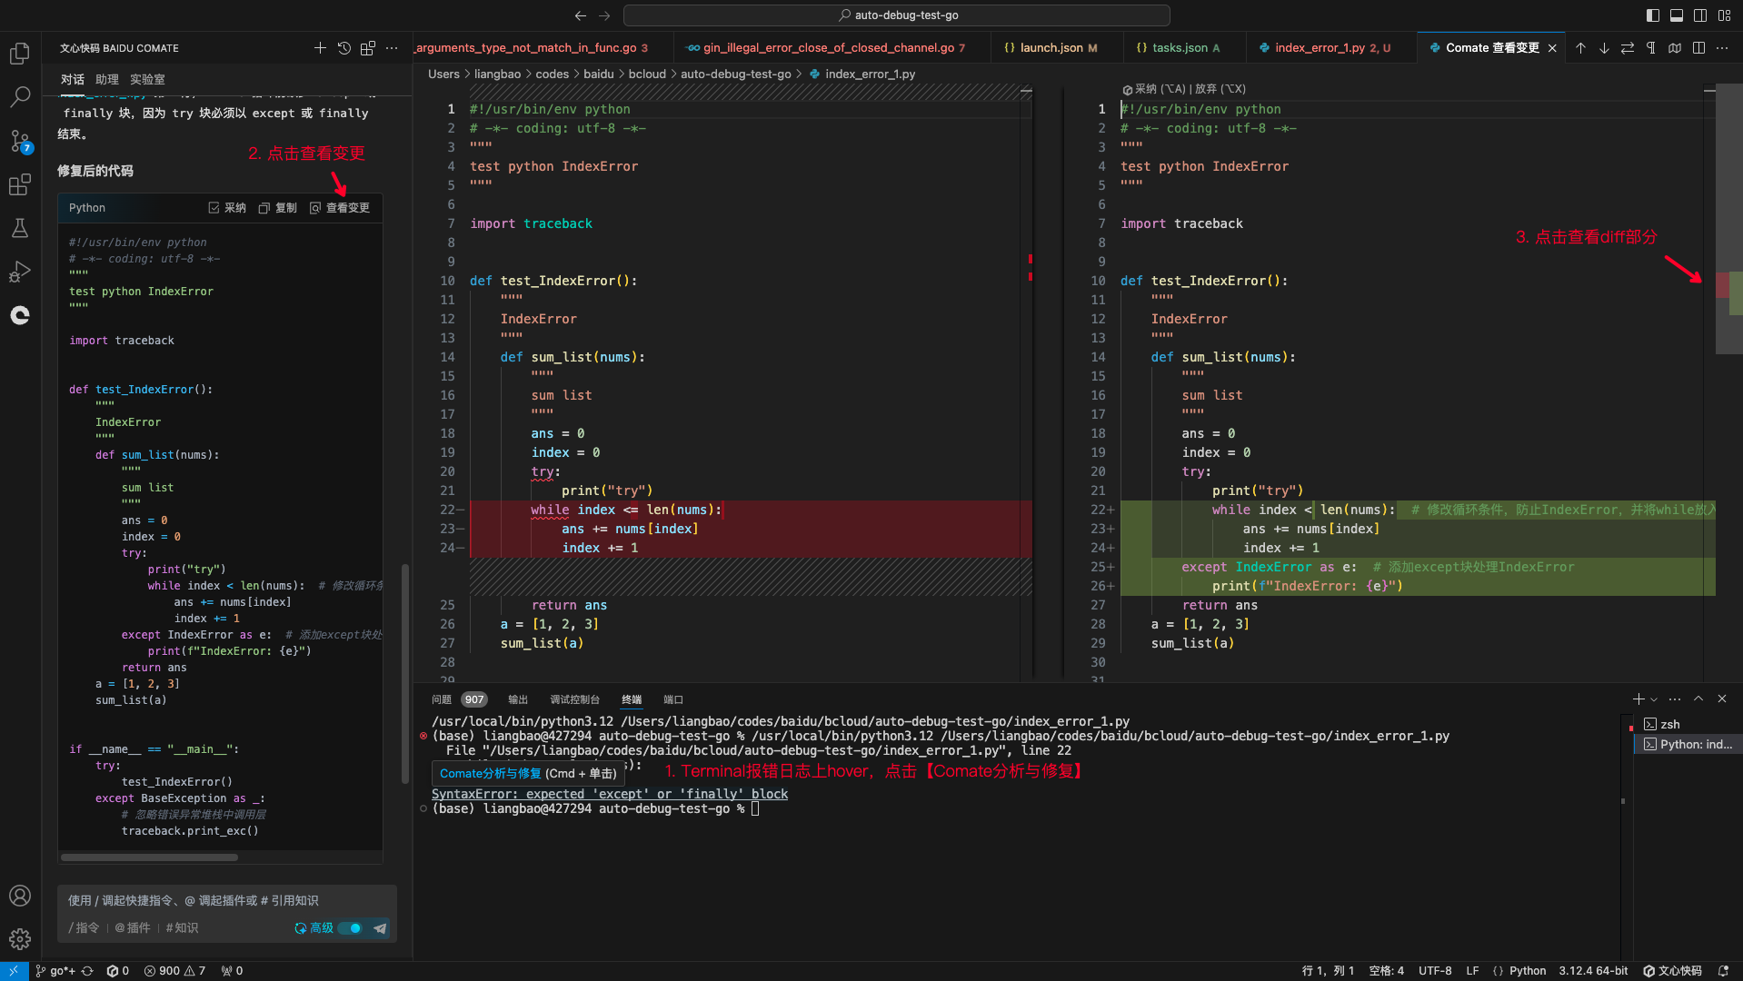Click 复制 copy button in code block
This screenshot has height=981, width=1743.
278,208
